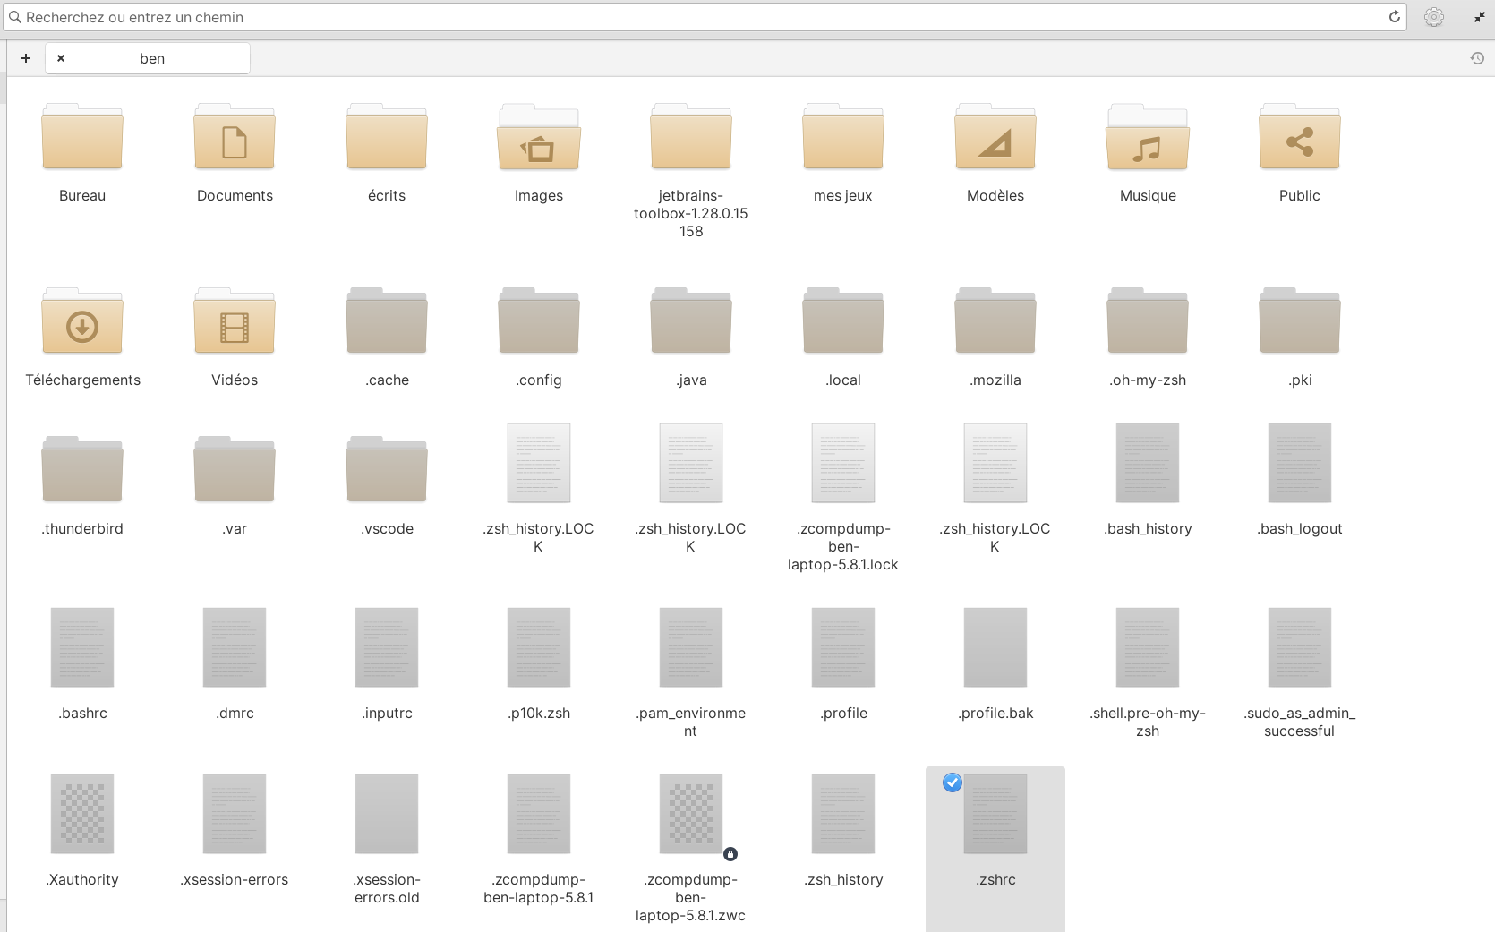Select the .Xauthority file
Viewport: 1495px width, 932px height.
click(82, 814)
